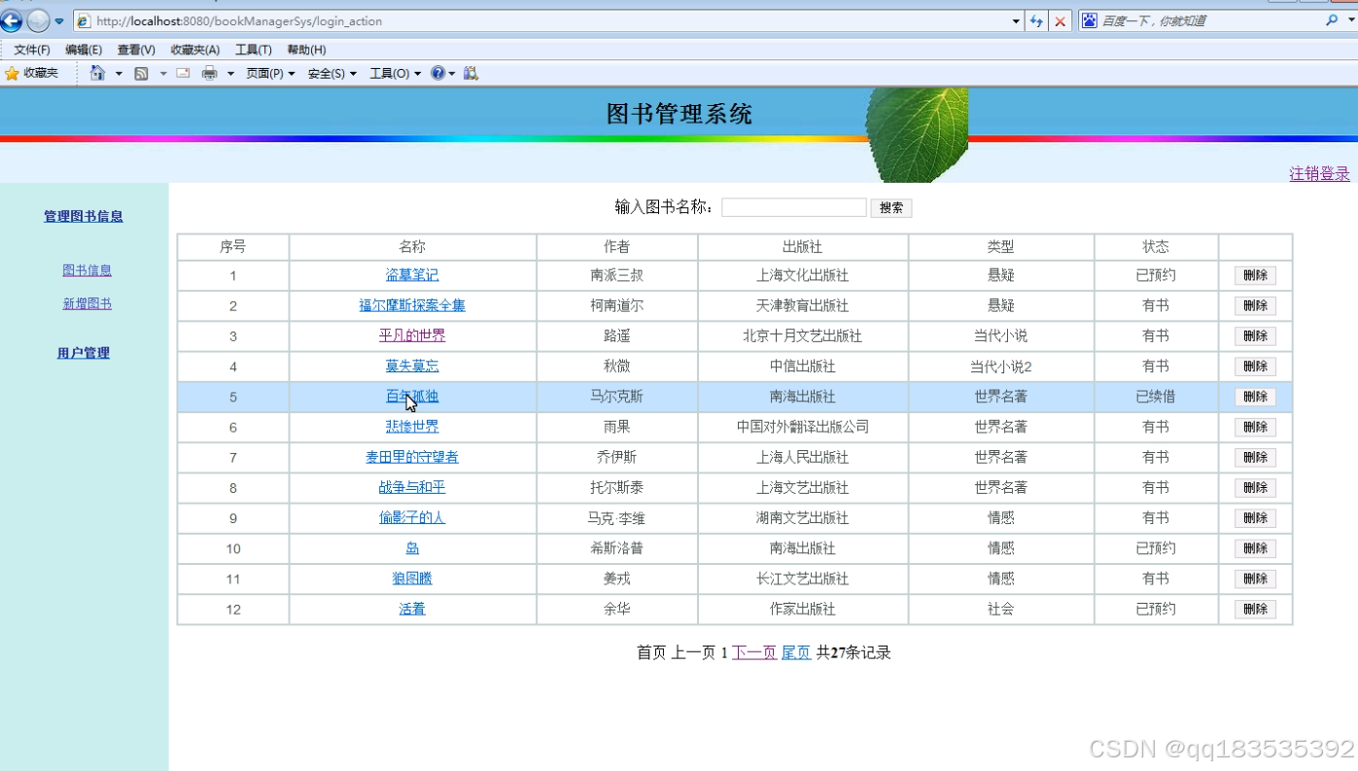Expand the address bar history dropdown
1358x771 pixels.
pos(1016,20)
